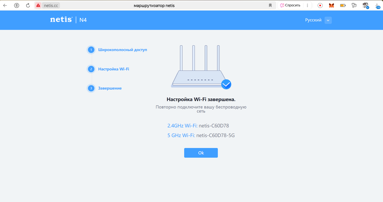Open the downloads arrow icon

click(x=377, y=6)
